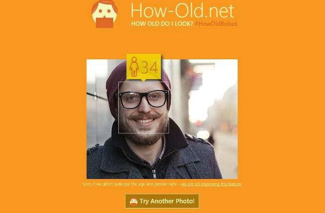The width and height of the screenshot is (325, 213).
Task: Click the How-Old.net site title
Action: click(183, 10)
